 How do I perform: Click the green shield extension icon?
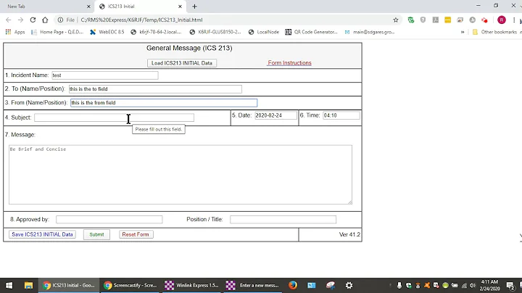pos(411,20)
